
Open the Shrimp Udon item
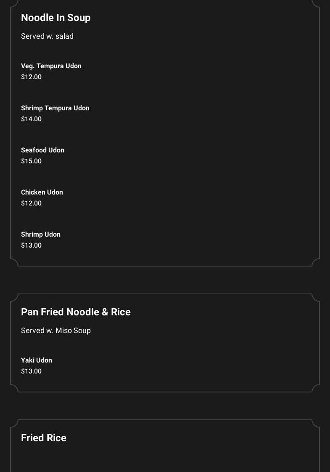tap(41, 235)
